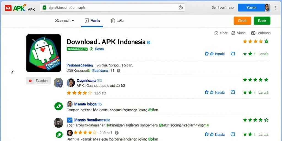The height and width of the screenshot is (141, 282).
Task: Reload the page via address bar refresh icon
Action: (x=181, y=7)
